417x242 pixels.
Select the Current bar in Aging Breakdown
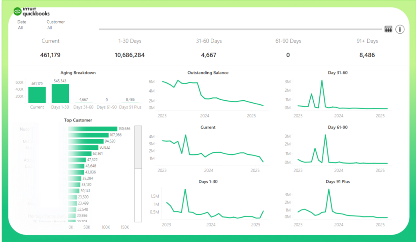pyautogui.click(x=37, y=95)
